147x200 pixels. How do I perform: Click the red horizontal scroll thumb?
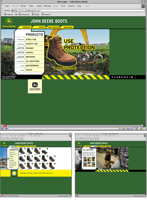click(5, 126)
